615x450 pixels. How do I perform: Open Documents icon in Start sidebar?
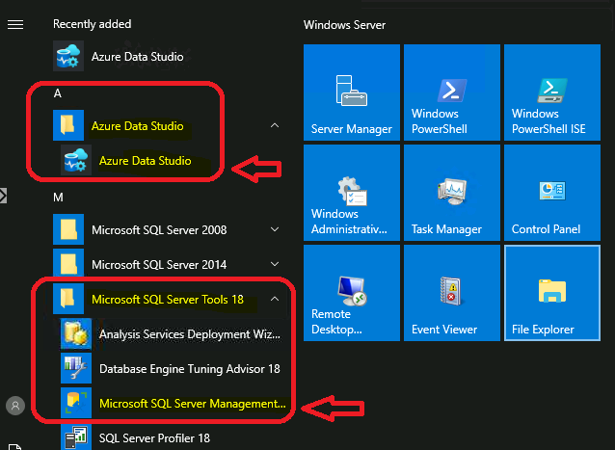pos(14,447)
